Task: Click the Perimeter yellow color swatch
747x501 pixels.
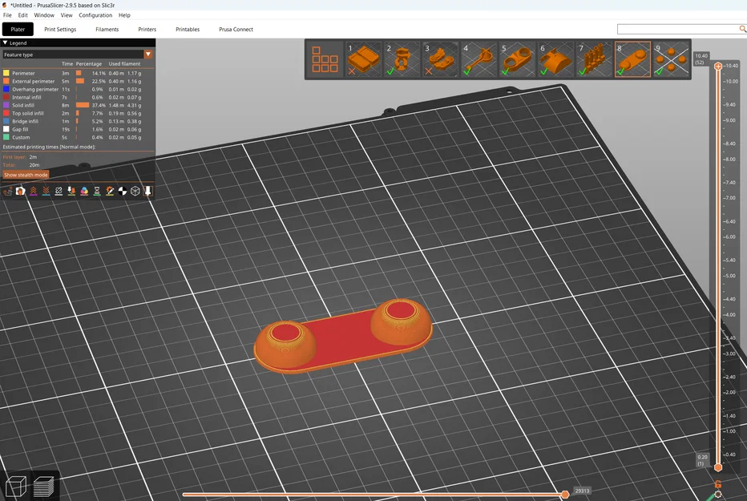Action: (6, 73)
